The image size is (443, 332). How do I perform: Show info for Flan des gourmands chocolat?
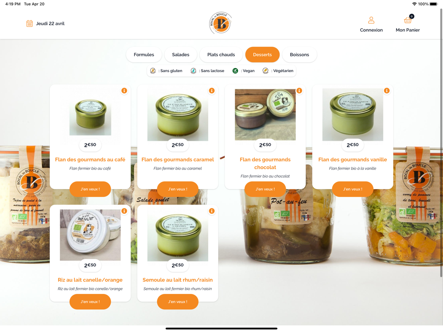(299, 91)
